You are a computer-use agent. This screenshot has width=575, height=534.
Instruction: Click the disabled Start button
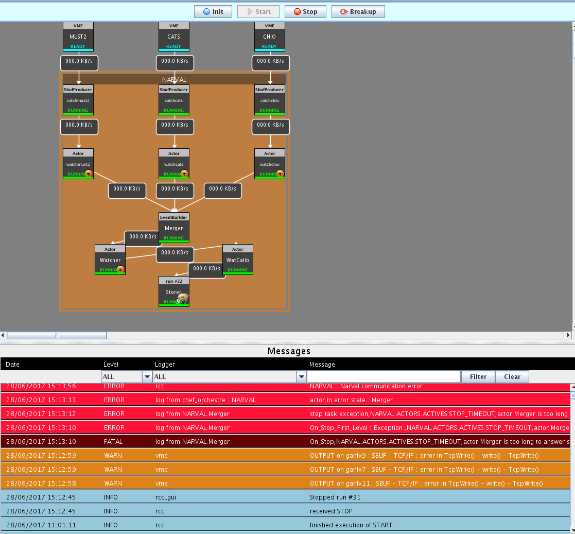[258, 12]
